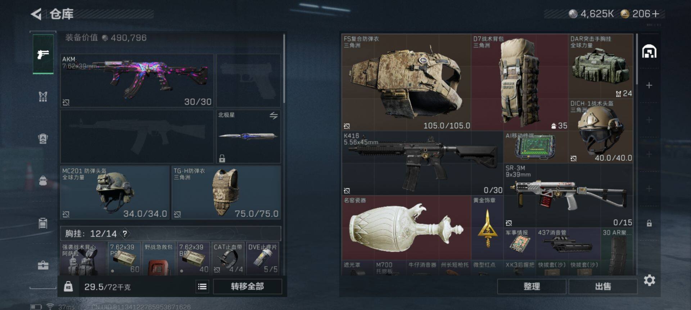The height and width of the screenshot is (310, 691).
Task: Select the K416 rifle in stash
Action: tap(422, 163)
